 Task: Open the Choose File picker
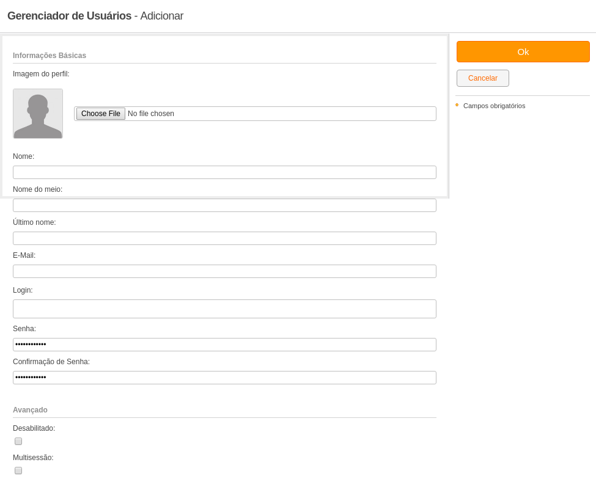click(x=101, y=114)
